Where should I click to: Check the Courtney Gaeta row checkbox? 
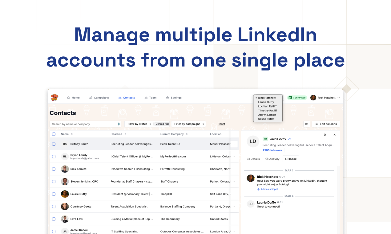coord(54,207)
